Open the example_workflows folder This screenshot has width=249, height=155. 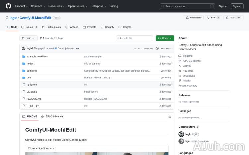pos(37,57)
